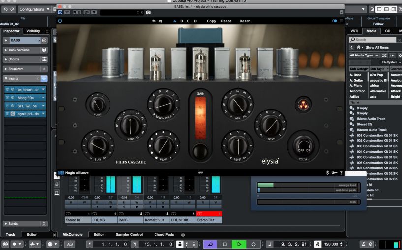This screenshot has height=250, width=402.
Task: Switch to the VSTi tab
Action: [354, 31]
